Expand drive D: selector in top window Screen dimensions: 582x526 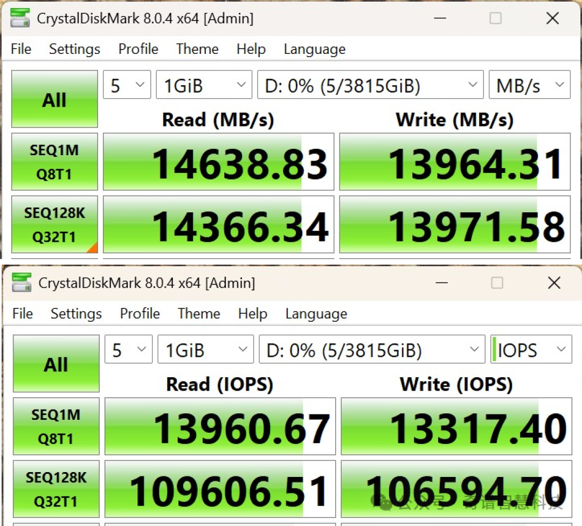pyautogui.click(x=370, y=85)
